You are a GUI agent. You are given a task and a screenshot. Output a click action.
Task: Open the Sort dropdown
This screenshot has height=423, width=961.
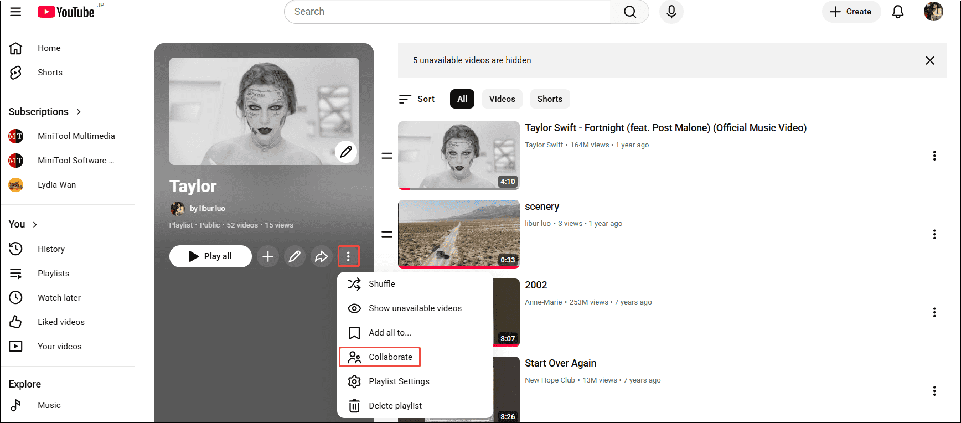click(x=417, y=99)
